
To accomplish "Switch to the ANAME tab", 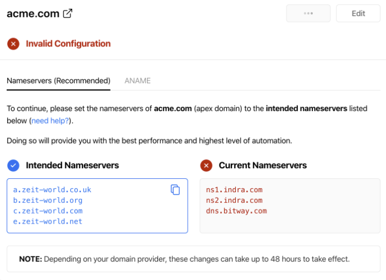I will click(137, 80).
